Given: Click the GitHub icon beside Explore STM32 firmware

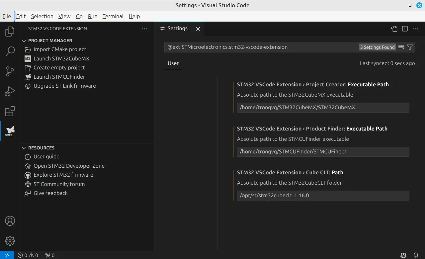Looking at the screenshot, I should pos(28,175).
